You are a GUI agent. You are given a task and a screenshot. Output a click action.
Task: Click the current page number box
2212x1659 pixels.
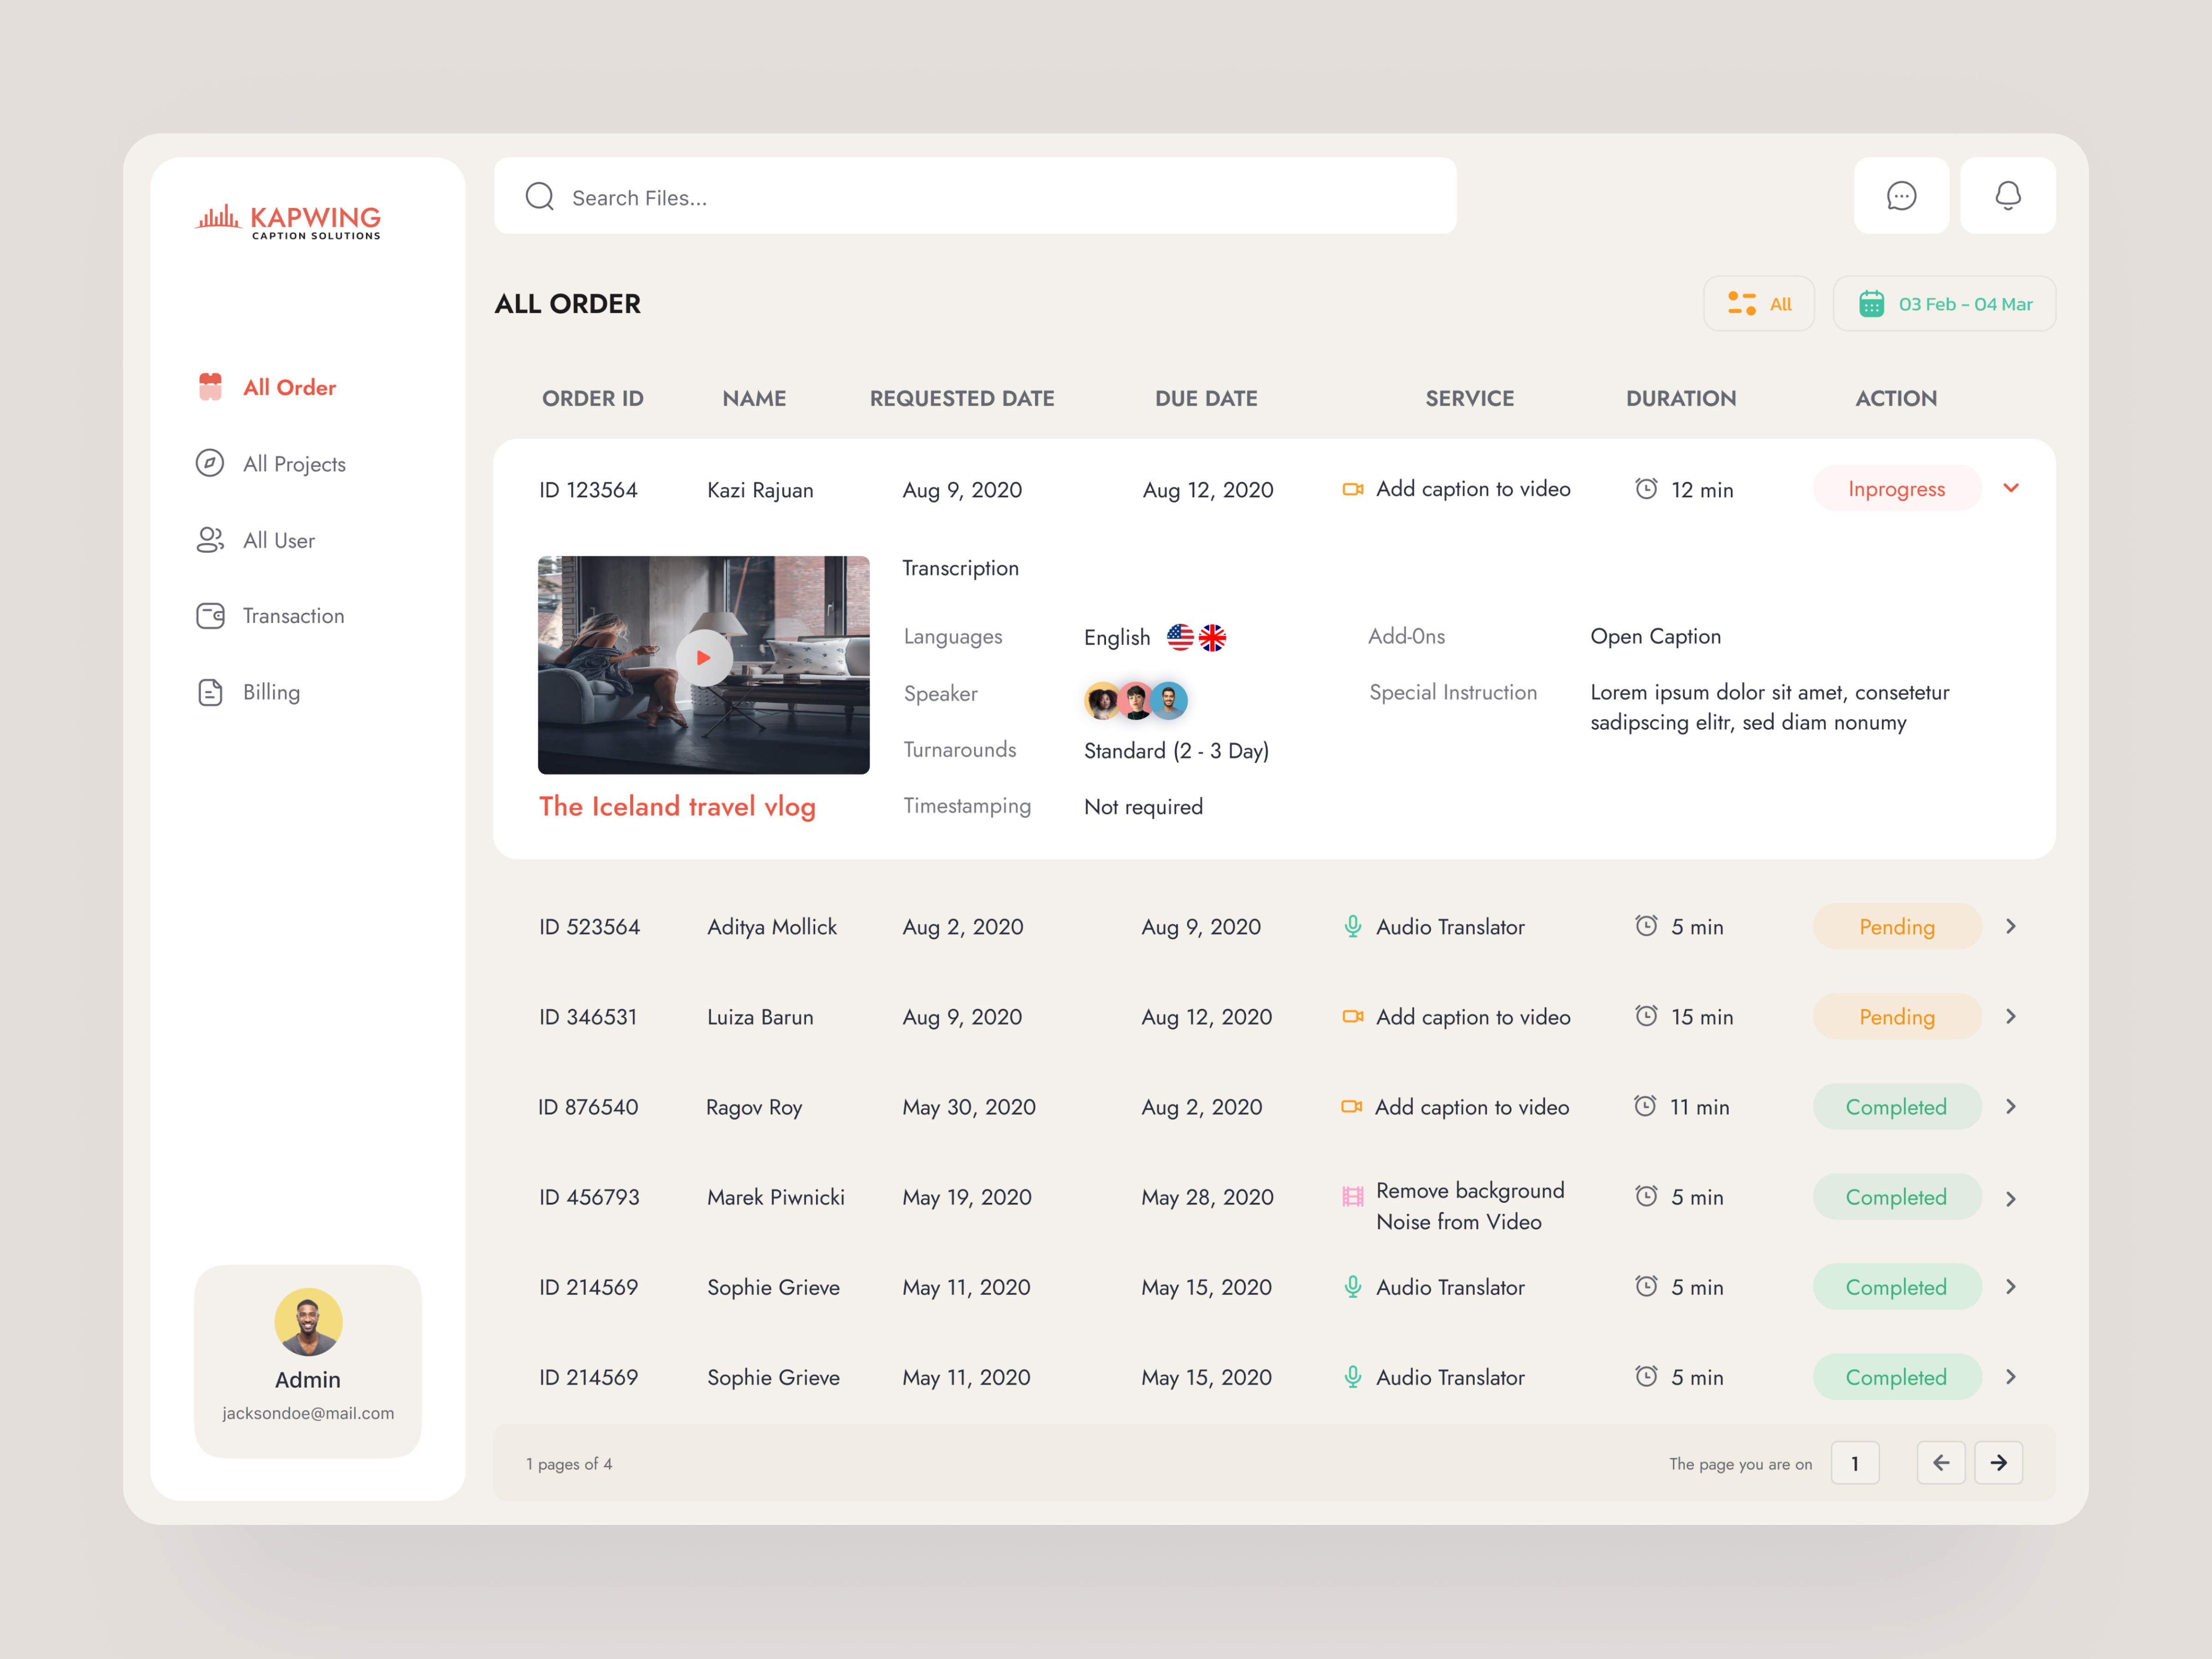pyautogui.click(x=1855, y=1463)
